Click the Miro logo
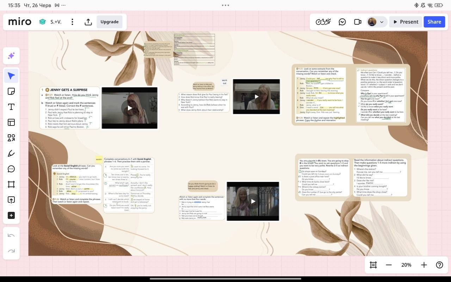451x282 pixels. tap(20, 22)
